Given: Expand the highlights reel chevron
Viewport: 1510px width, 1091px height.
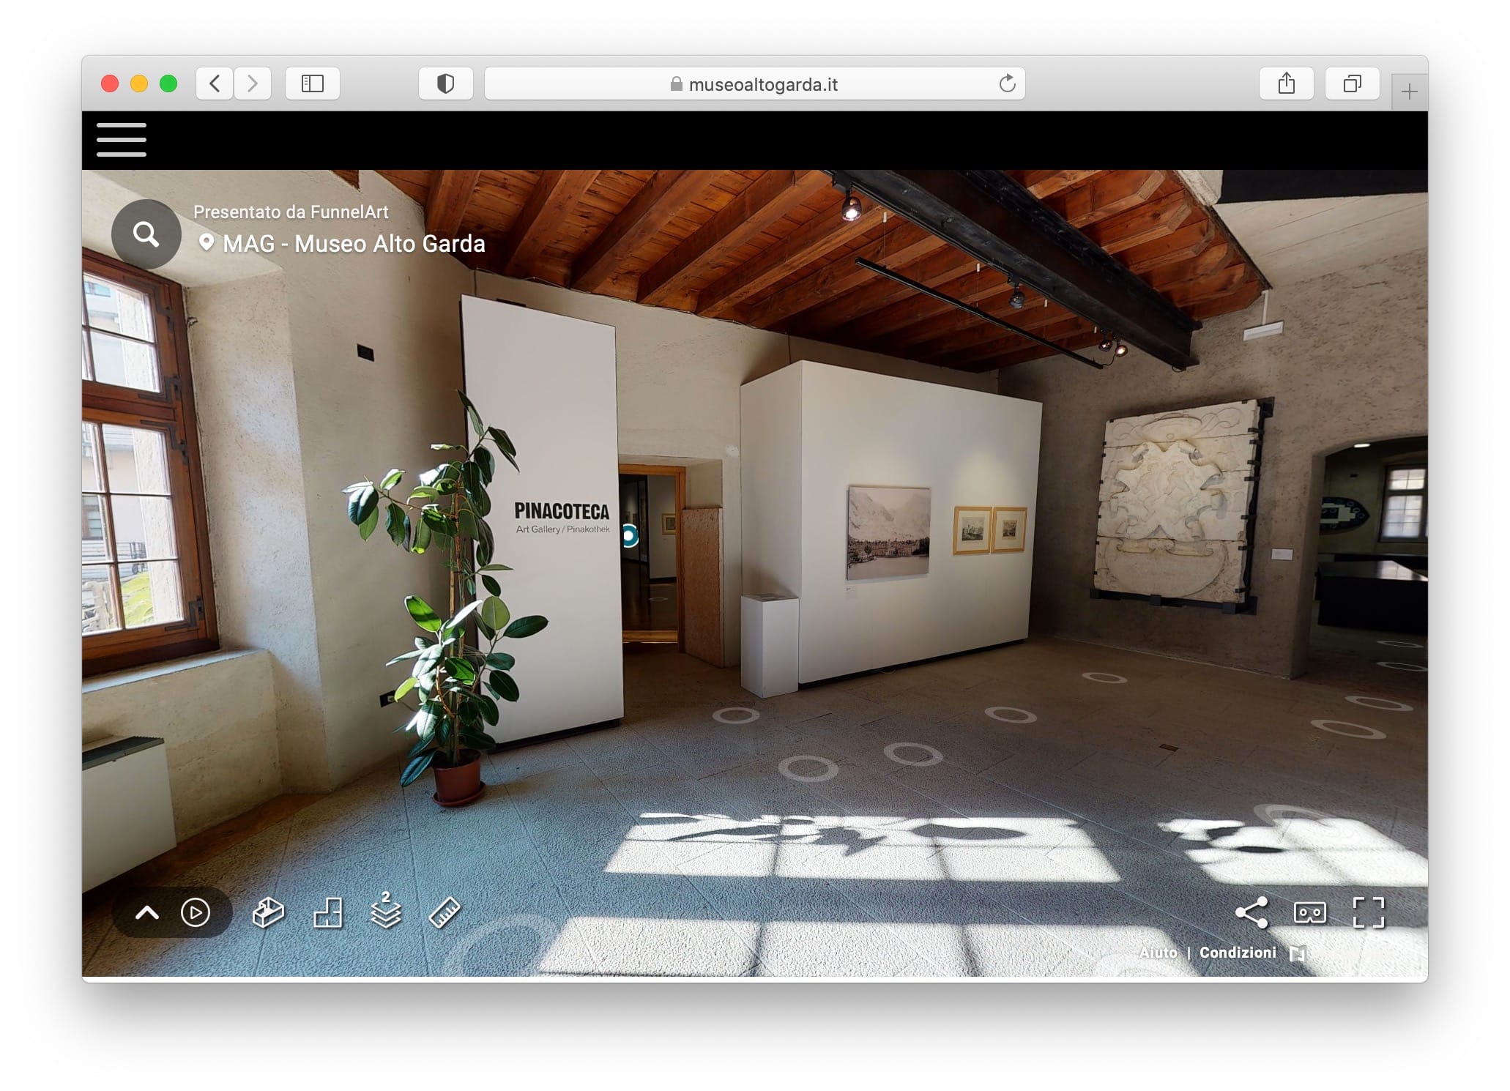Looking at the screenshot, I should click(x=147, y=913).
